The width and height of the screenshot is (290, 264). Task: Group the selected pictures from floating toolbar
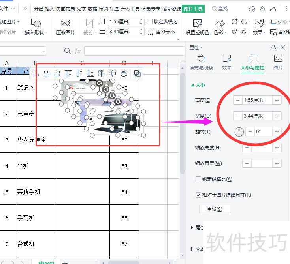(137, 73)
